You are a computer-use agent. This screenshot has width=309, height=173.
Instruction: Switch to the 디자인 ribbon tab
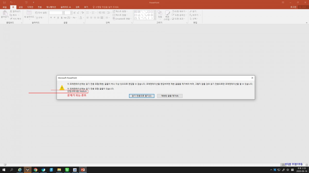point(30,7)
